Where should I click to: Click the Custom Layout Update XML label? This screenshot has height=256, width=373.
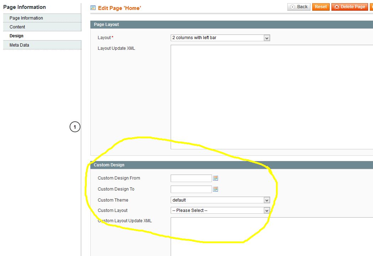point(125,221)
